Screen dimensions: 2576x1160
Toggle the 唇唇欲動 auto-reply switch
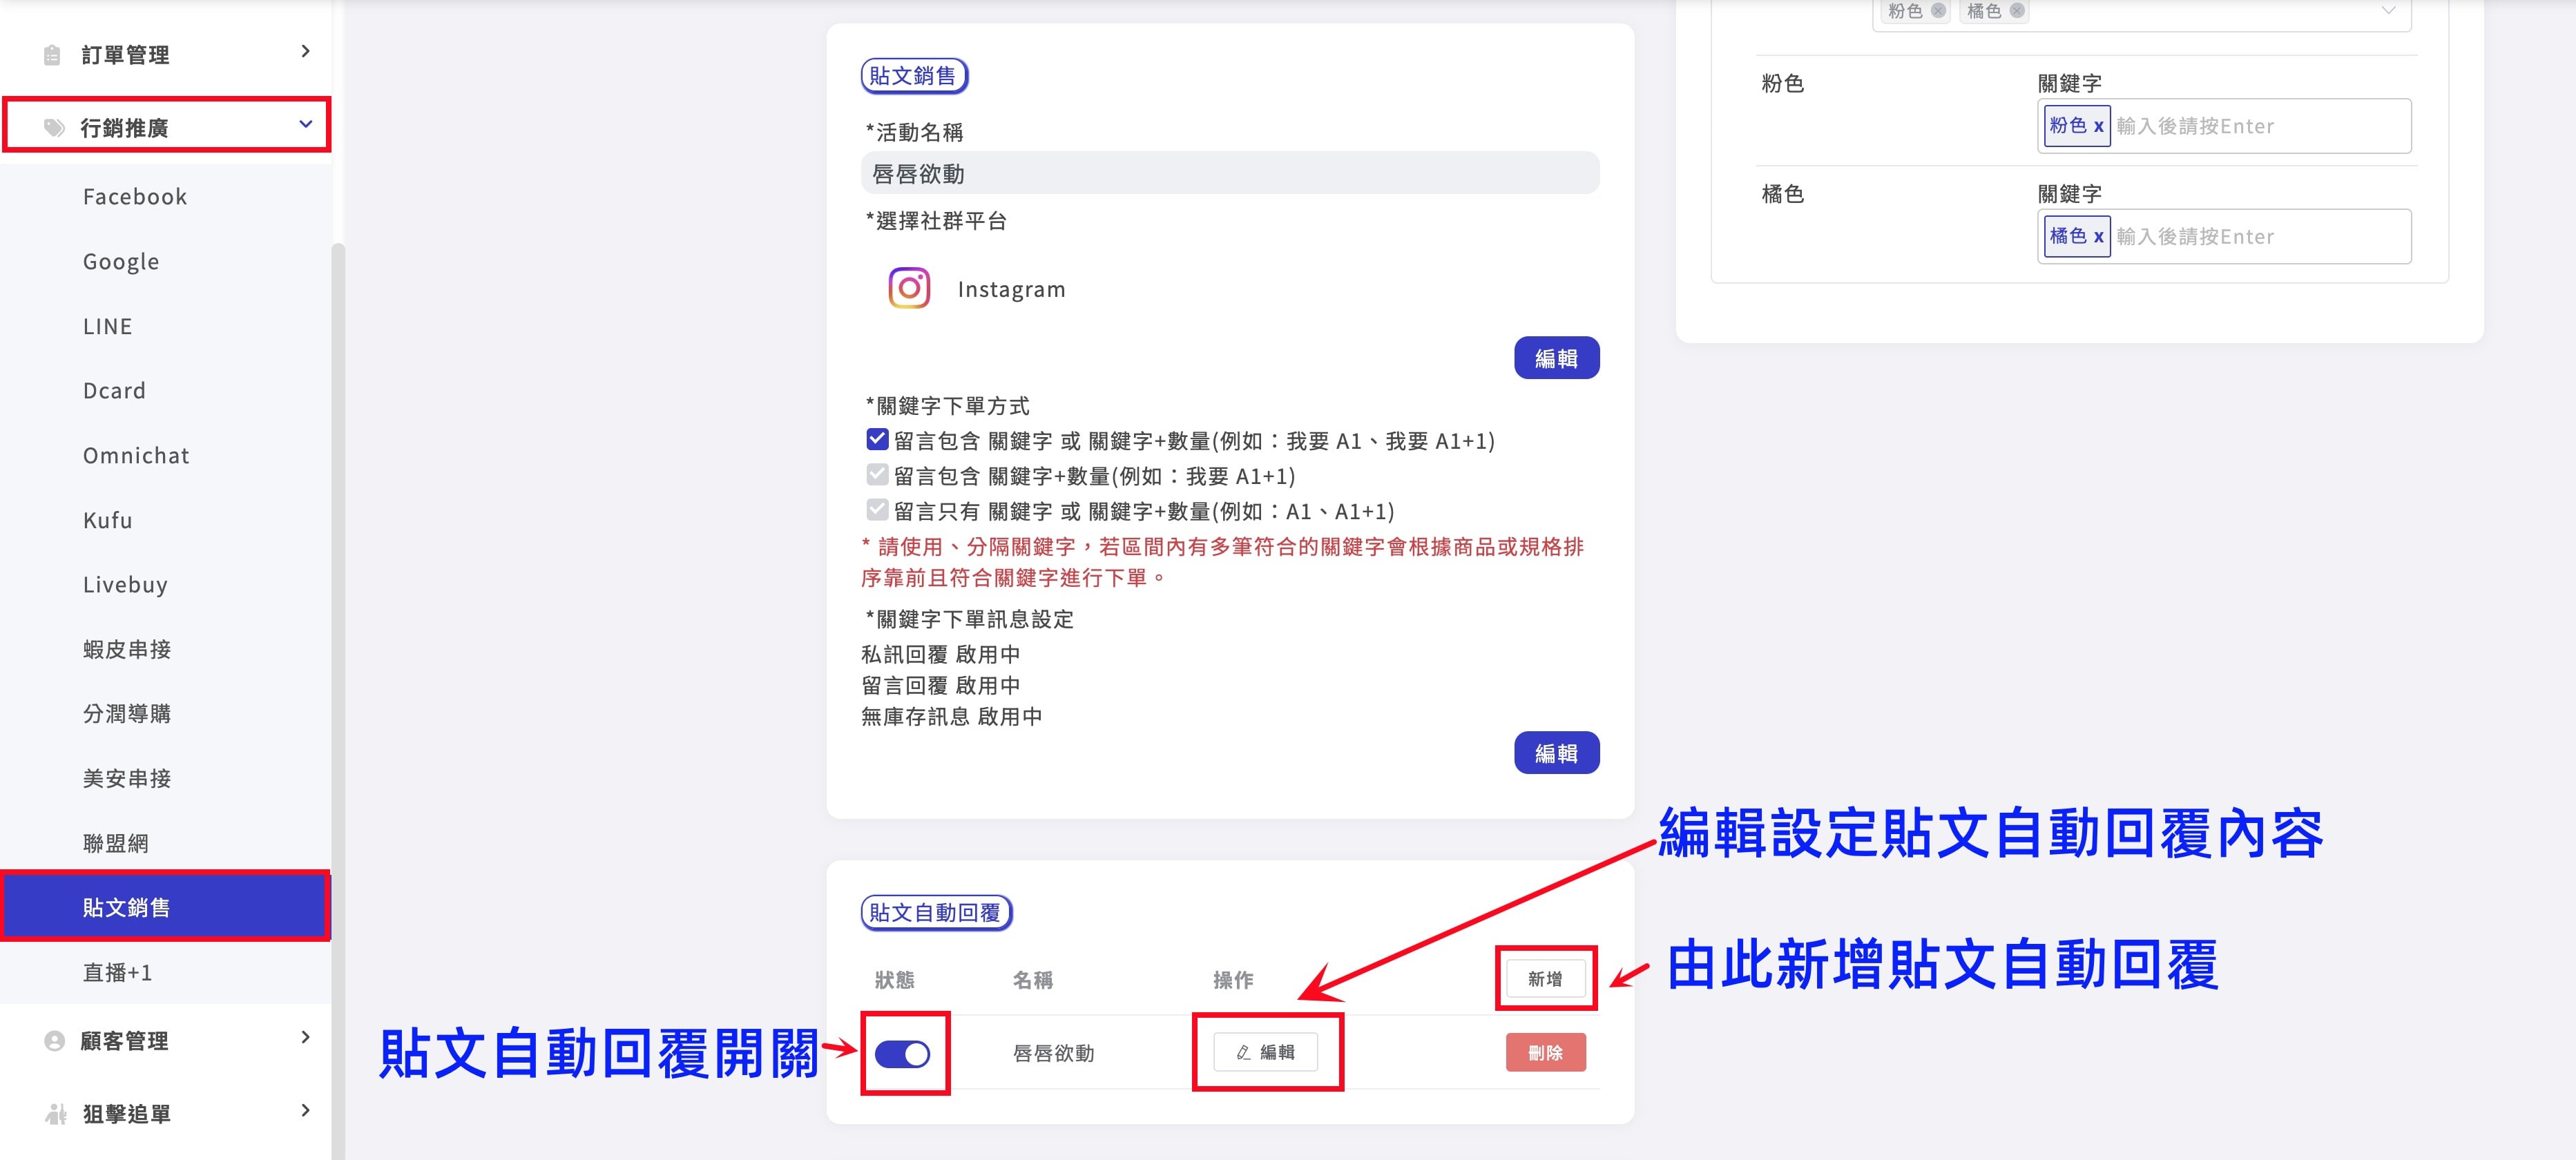click(902, 1053)
